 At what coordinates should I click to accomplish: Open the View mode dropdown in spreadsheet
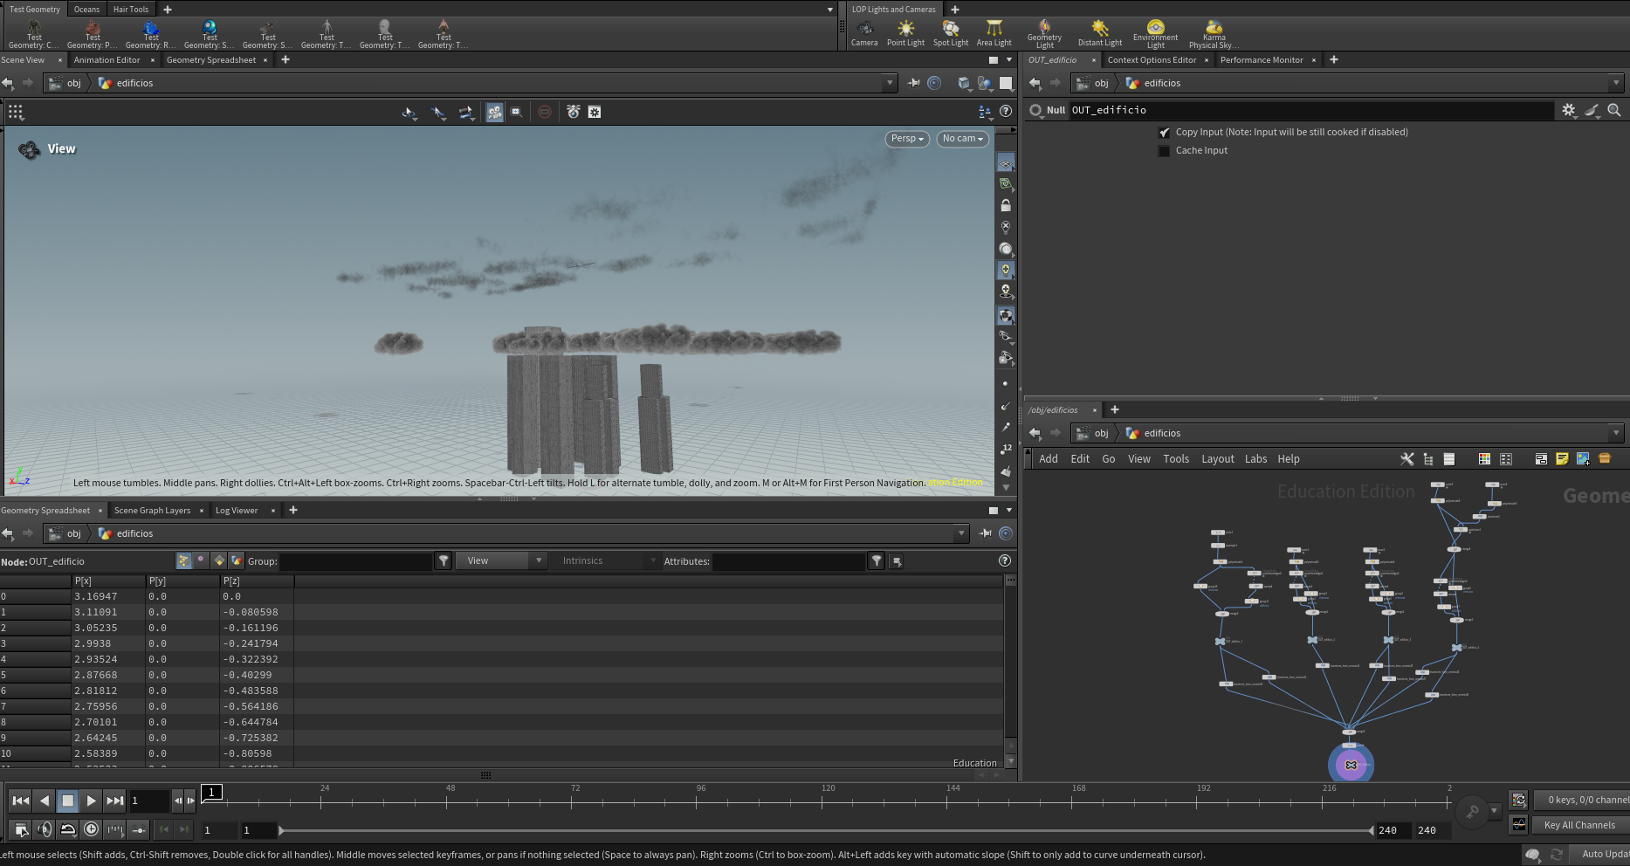[x=502, y=561]
